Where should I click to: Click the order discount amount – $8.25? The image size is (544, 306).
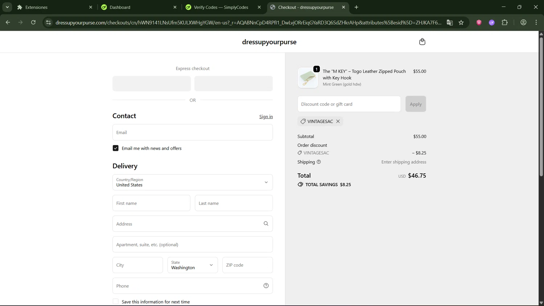[x=419, y=153]
